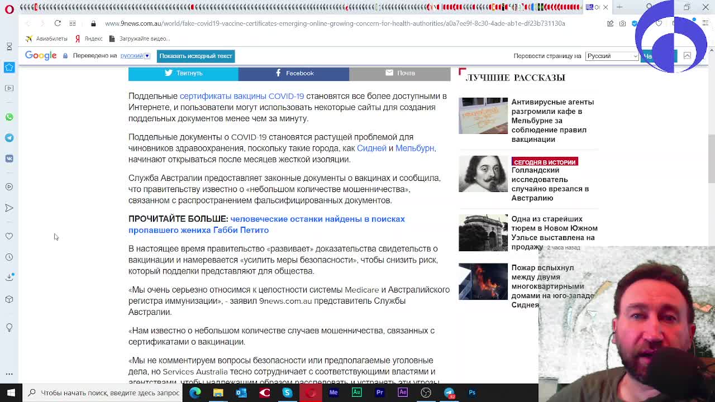This screenshot has height=402, width=715.
Task: Open Easy Setup sliders icon
Action: click(706, 23)
